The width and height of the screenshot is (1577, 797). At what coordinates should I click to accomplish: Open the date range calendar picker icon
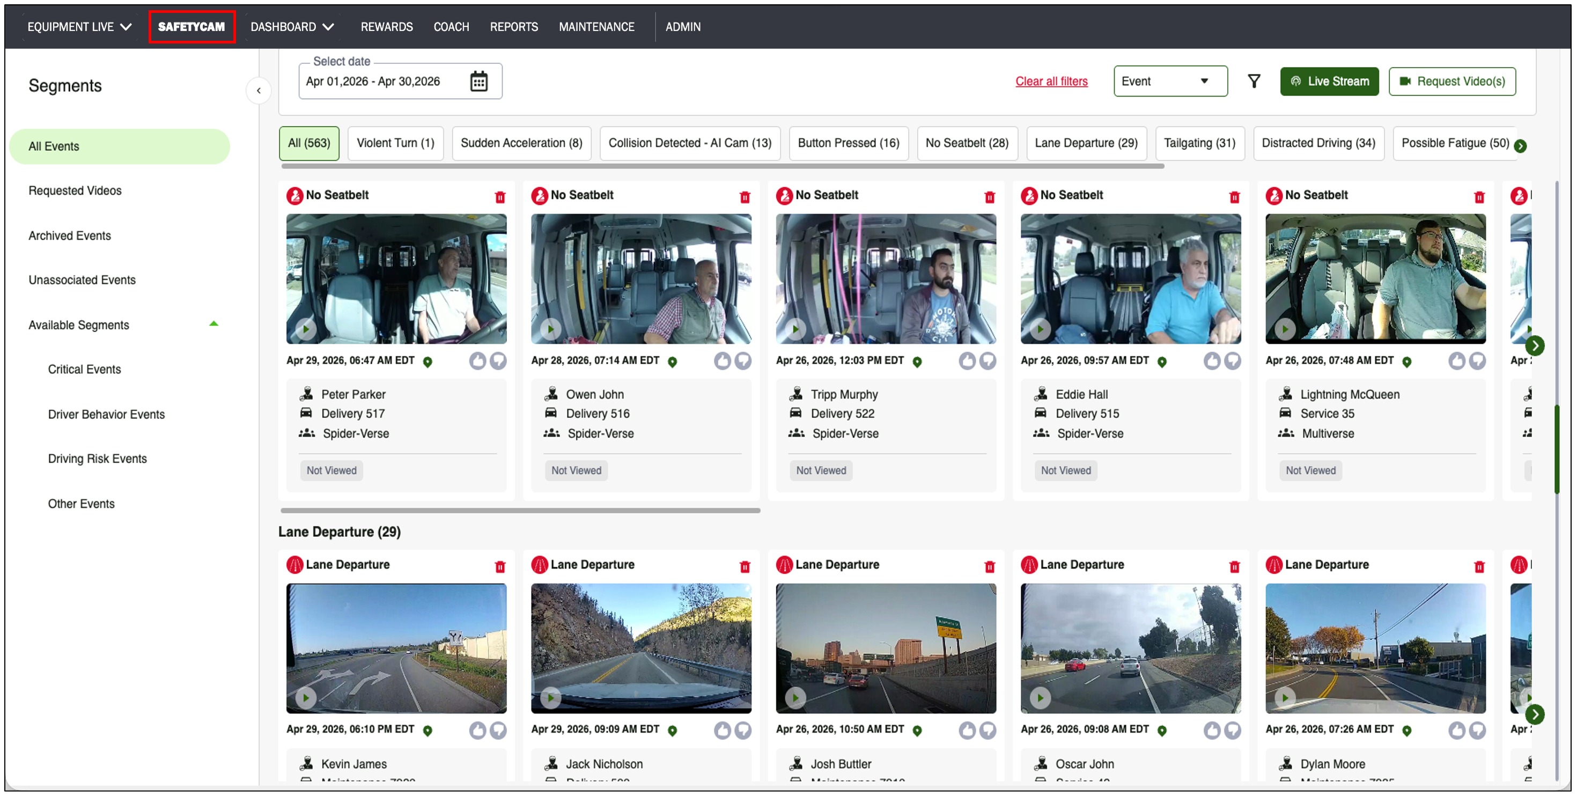coord(478,82)
